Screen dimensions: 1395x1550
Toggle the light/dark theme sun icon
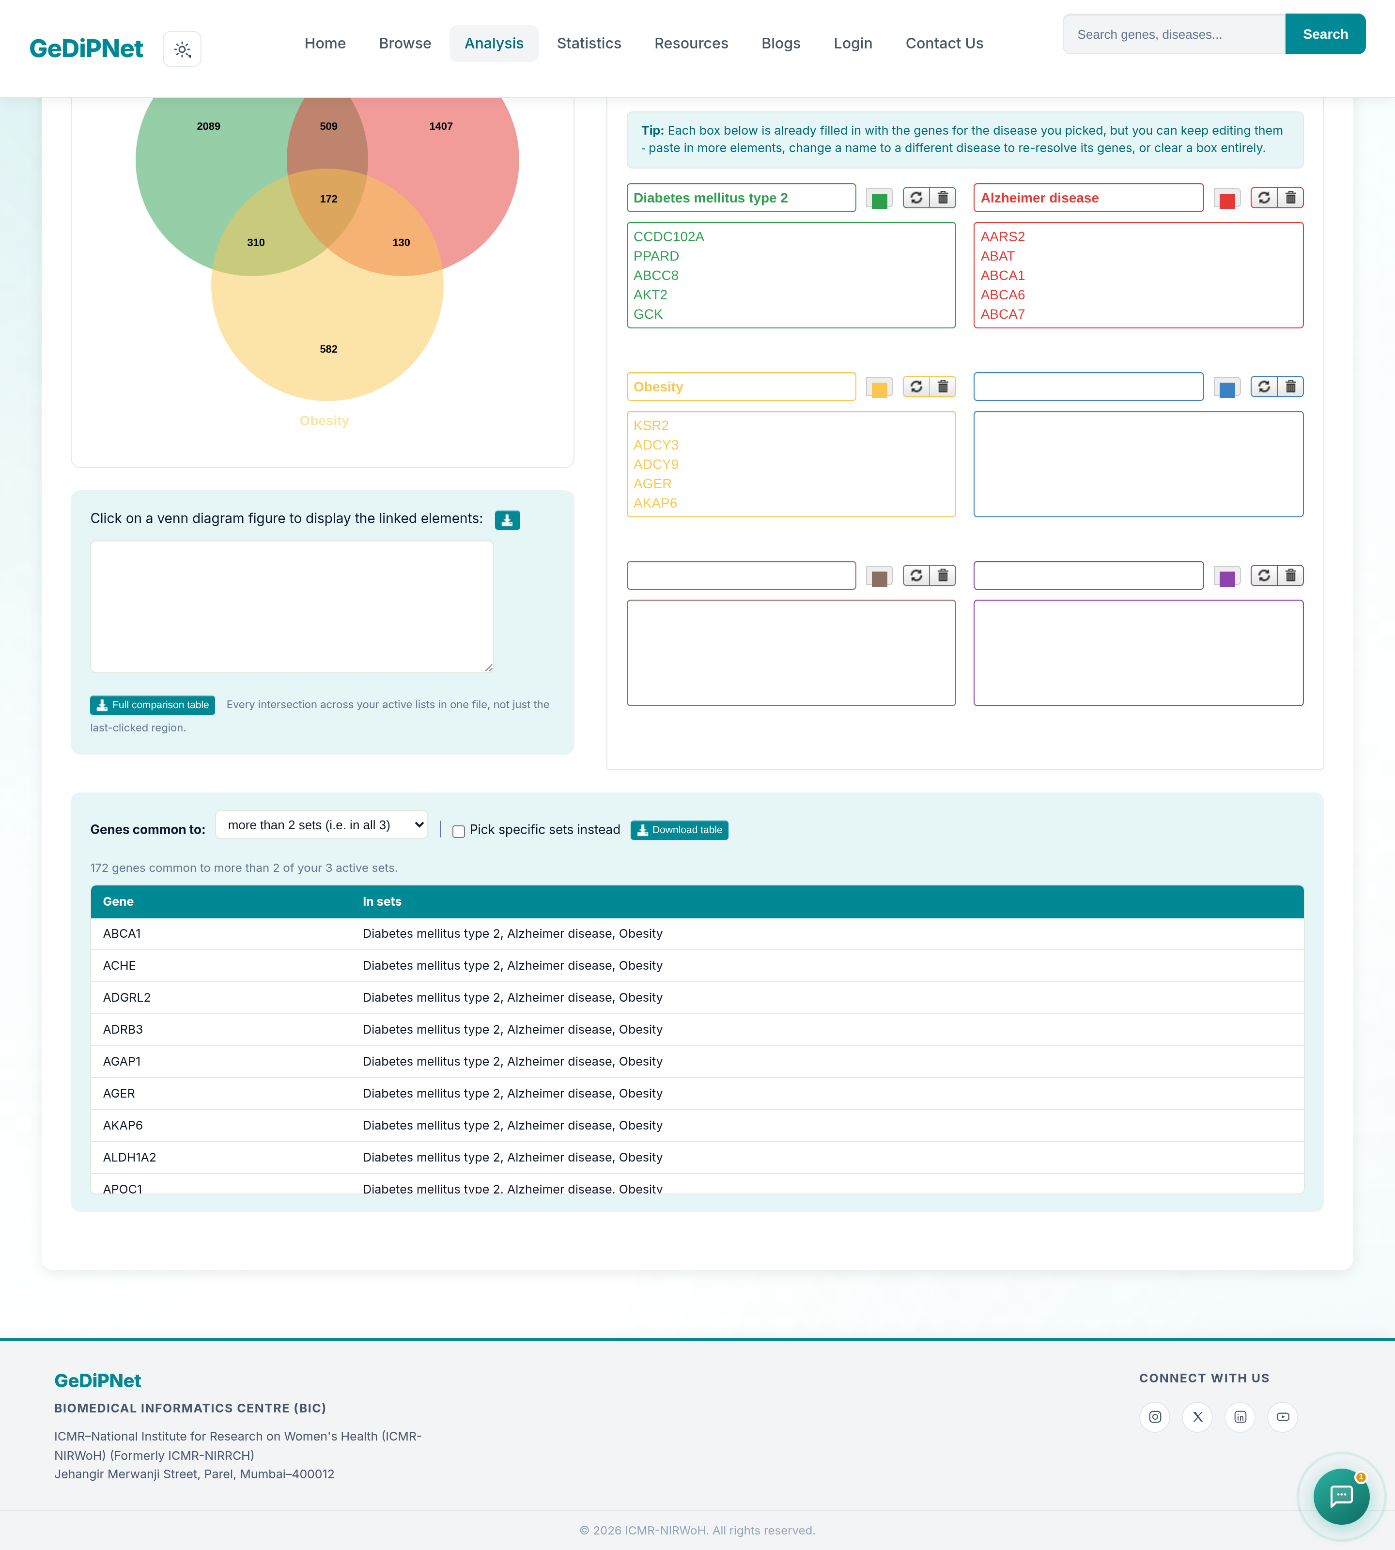tap(182, 49)
